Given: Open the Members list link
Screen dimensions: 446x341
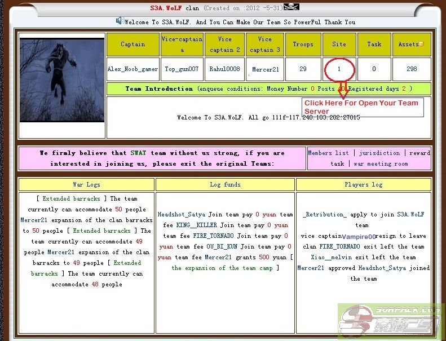Looking at the screenshot, I should (x=328, y=153).
